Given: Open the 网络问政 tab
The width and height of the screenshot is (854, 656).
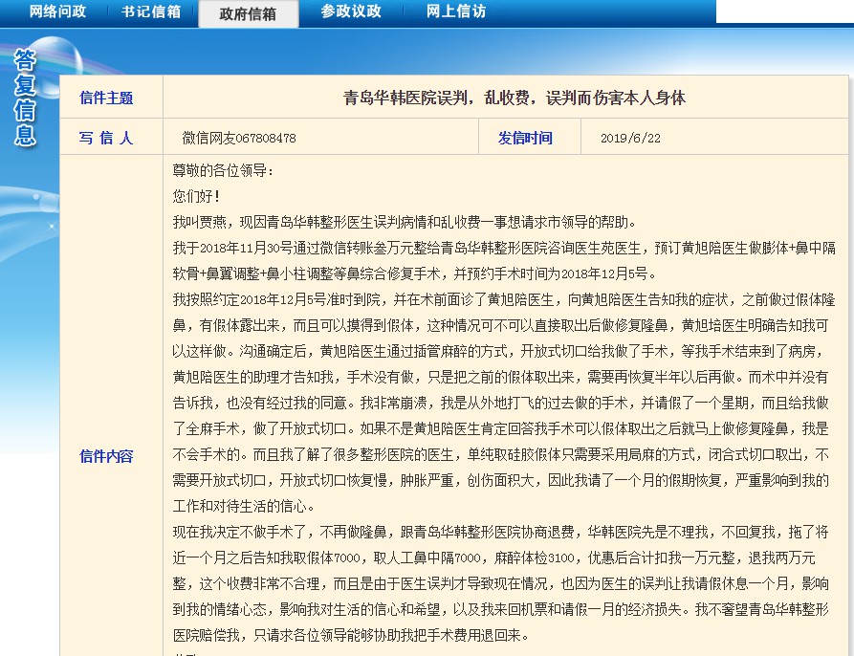Looking at the screenshot, I should 57,11.
